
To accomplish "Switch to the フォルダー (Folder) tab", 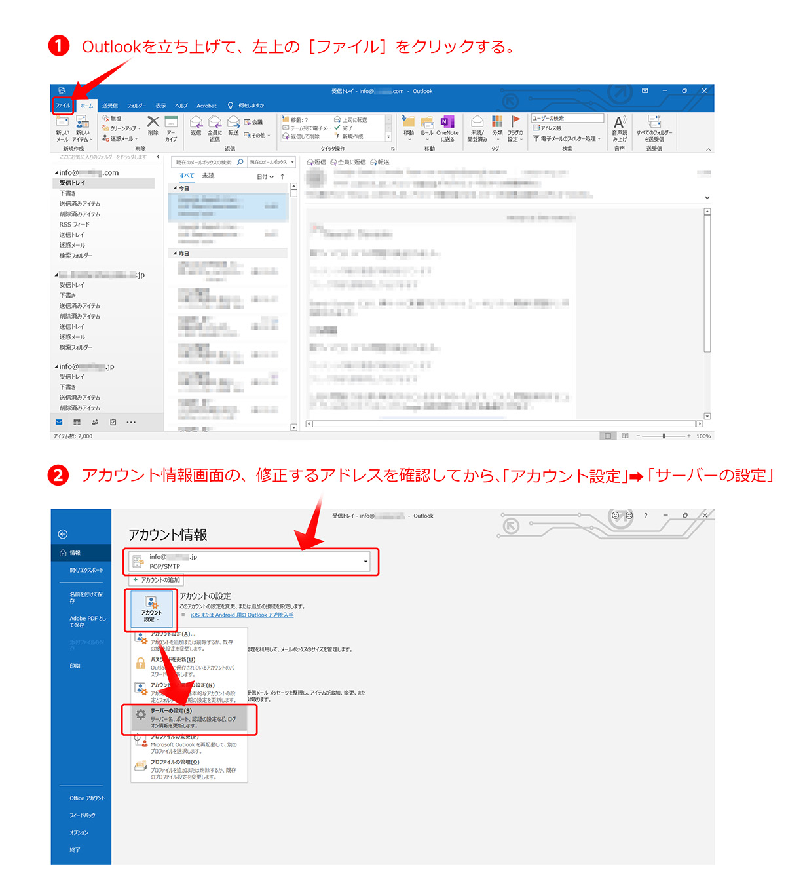I will click(x=136, y=106).
